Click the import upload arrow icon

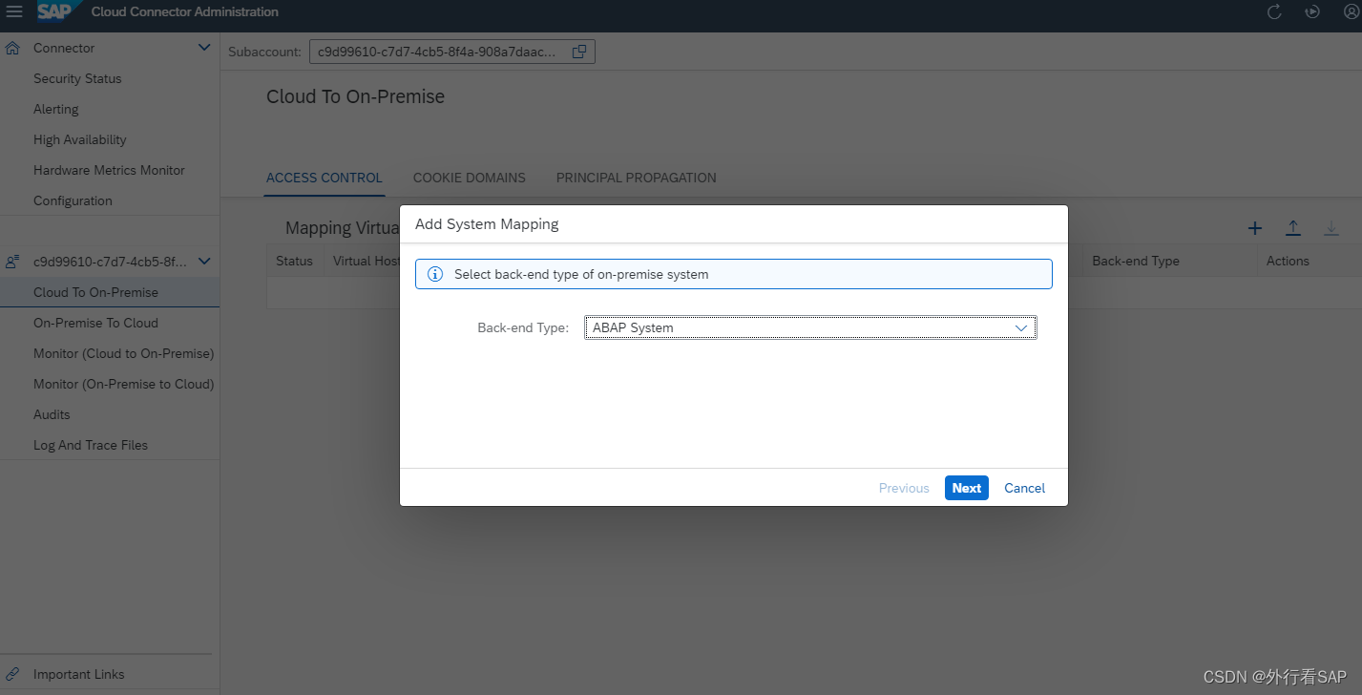coord(1292,228)
